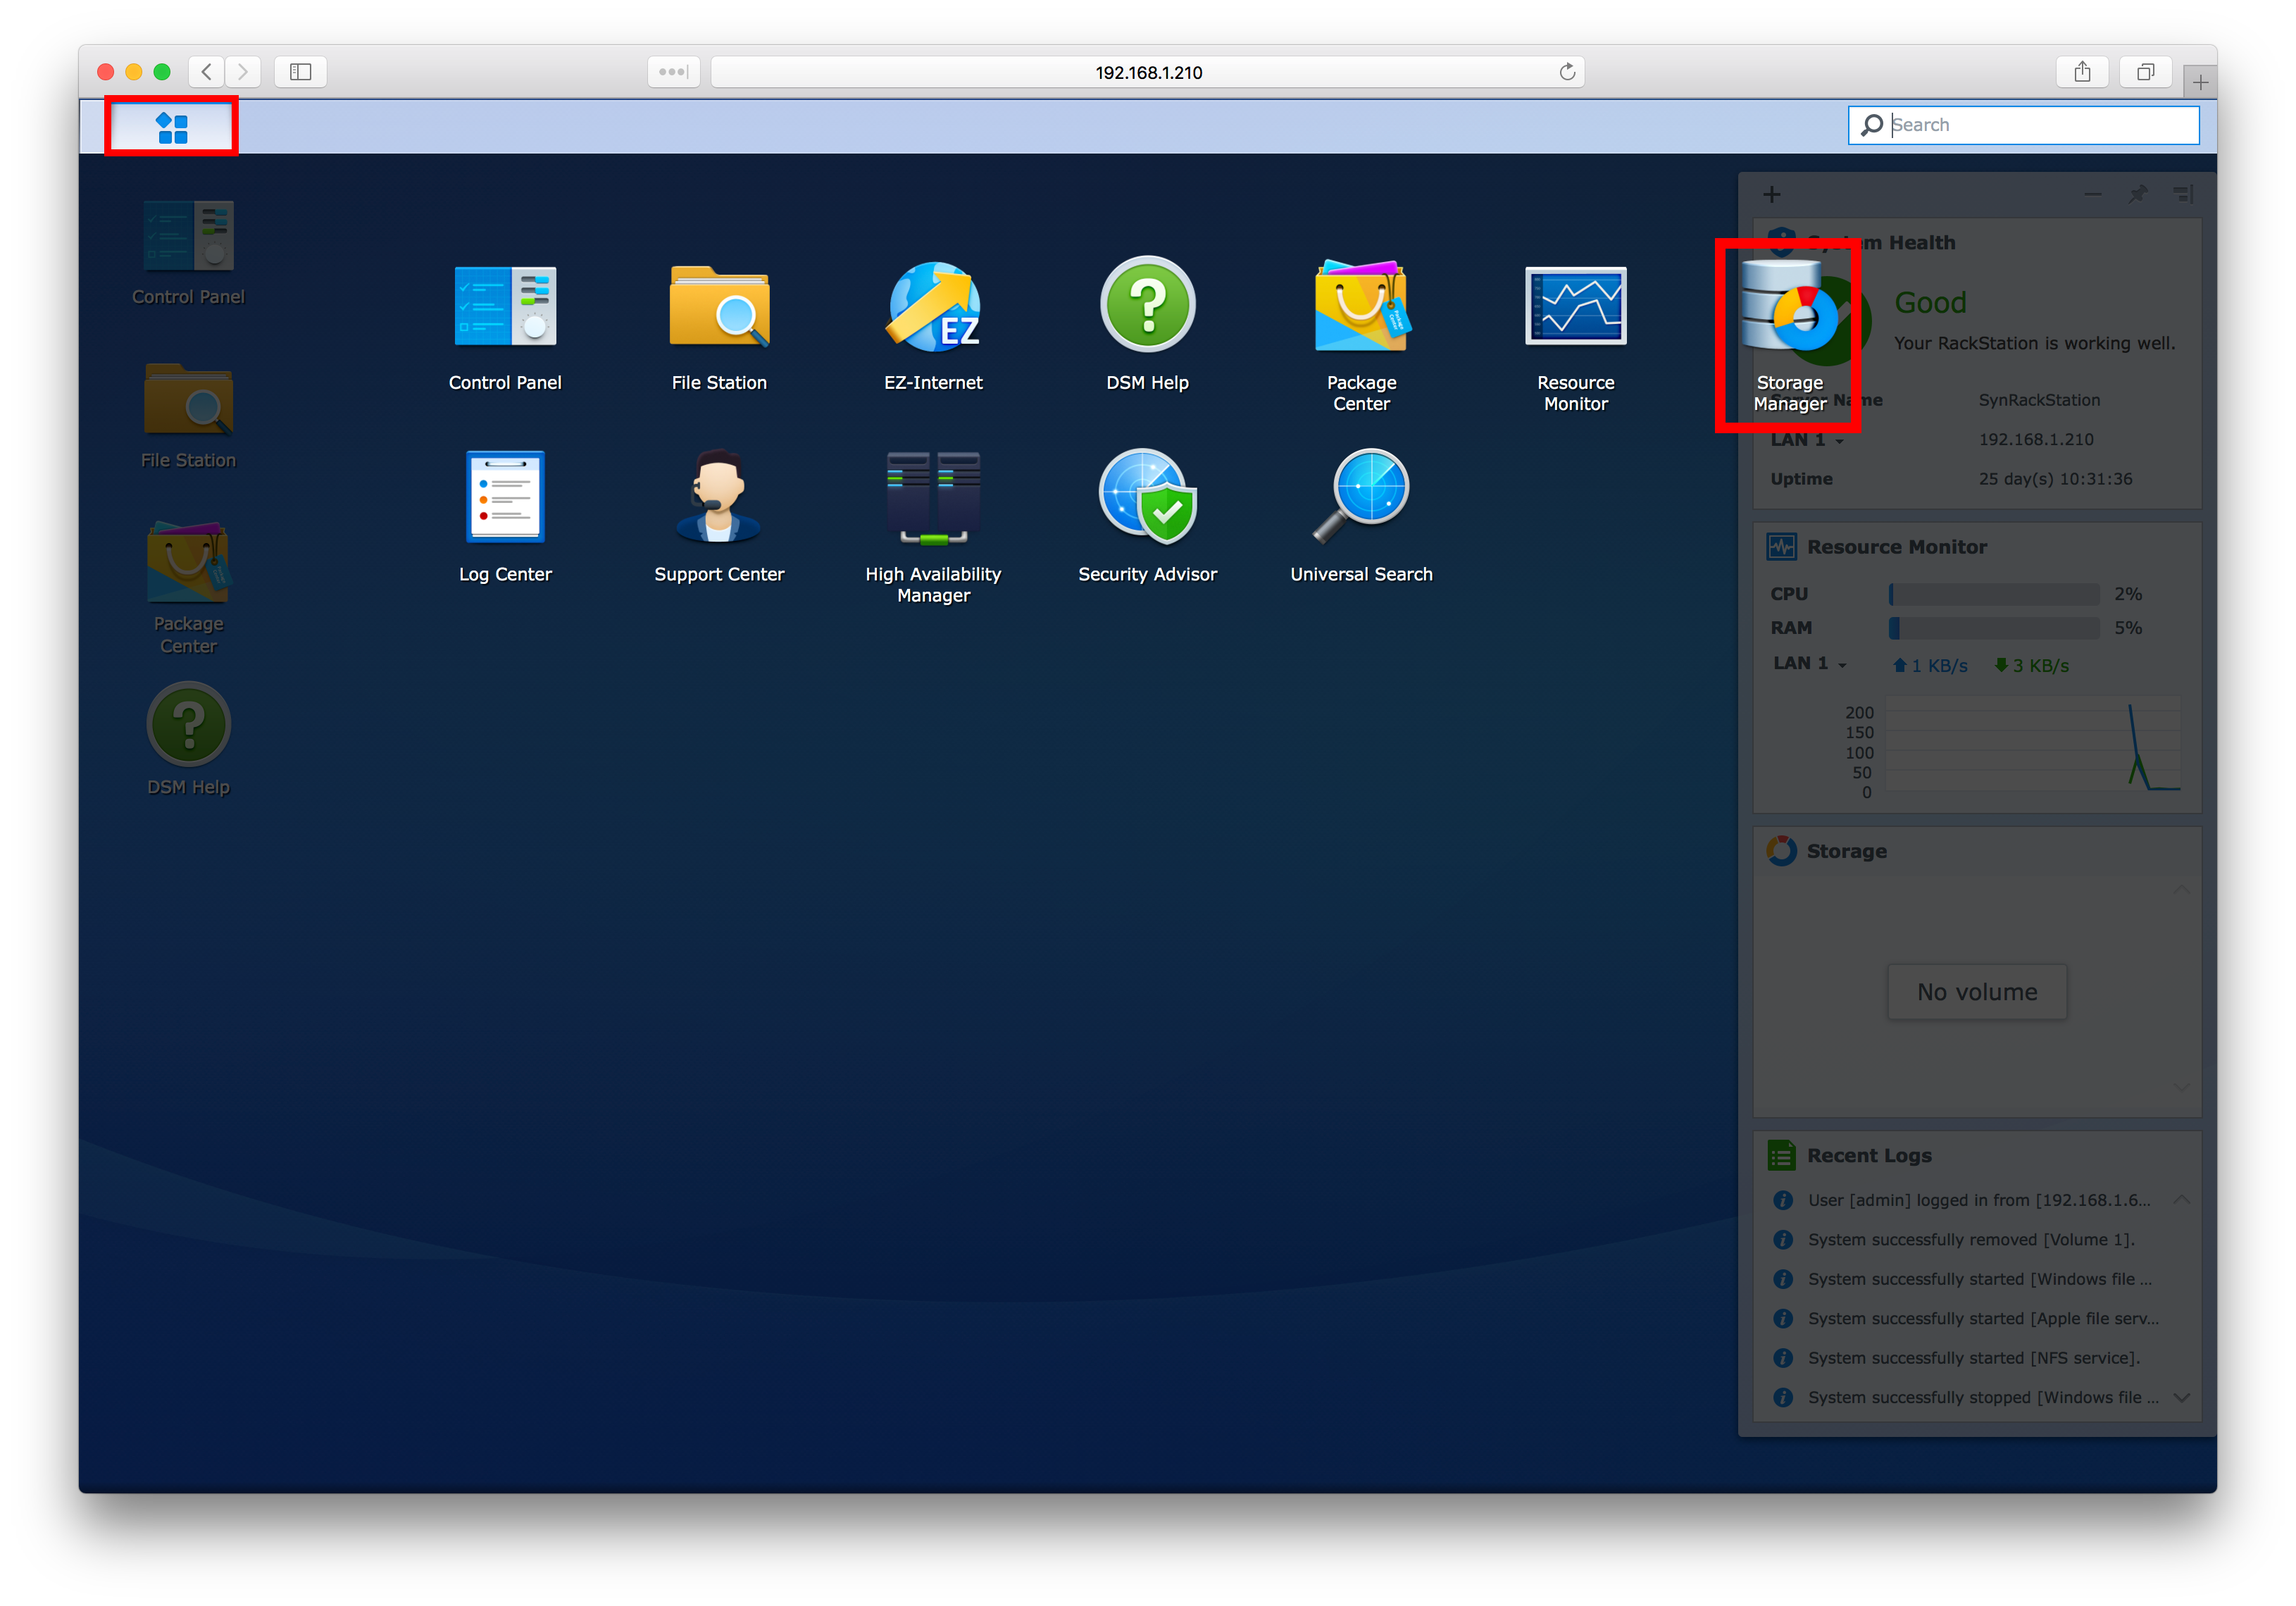Screen dimensions: 2296x1606
Task: Add widget with plus button
Action: [1772, 194]
